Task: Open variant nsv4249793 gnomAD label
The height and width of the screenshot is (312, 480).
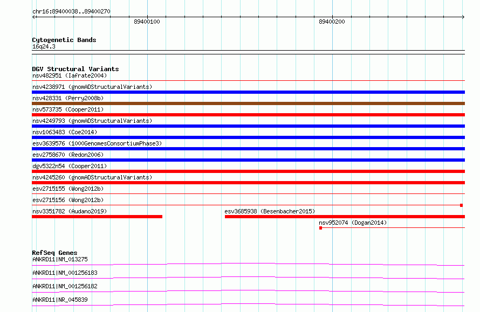Action: click(x=92, y=121)
